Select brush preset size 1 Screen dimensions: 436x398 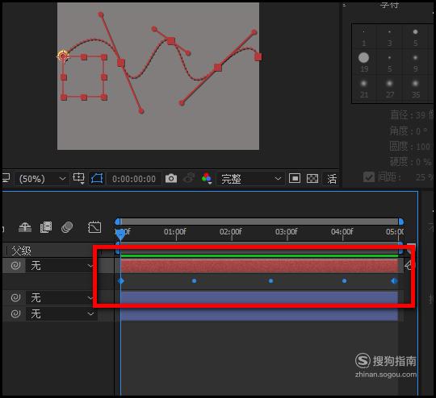pyautogui.click(x=363, y=37)
